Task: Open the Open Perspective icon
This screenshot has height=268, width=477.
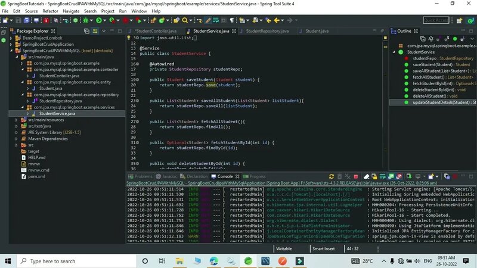Action: pyautogui.click(x=459, y=20)
